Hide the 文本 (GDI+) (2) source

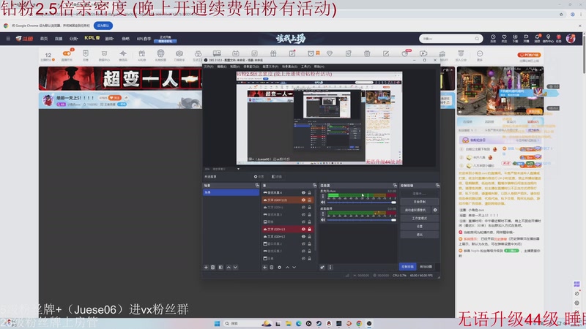[x=303, y=200]
